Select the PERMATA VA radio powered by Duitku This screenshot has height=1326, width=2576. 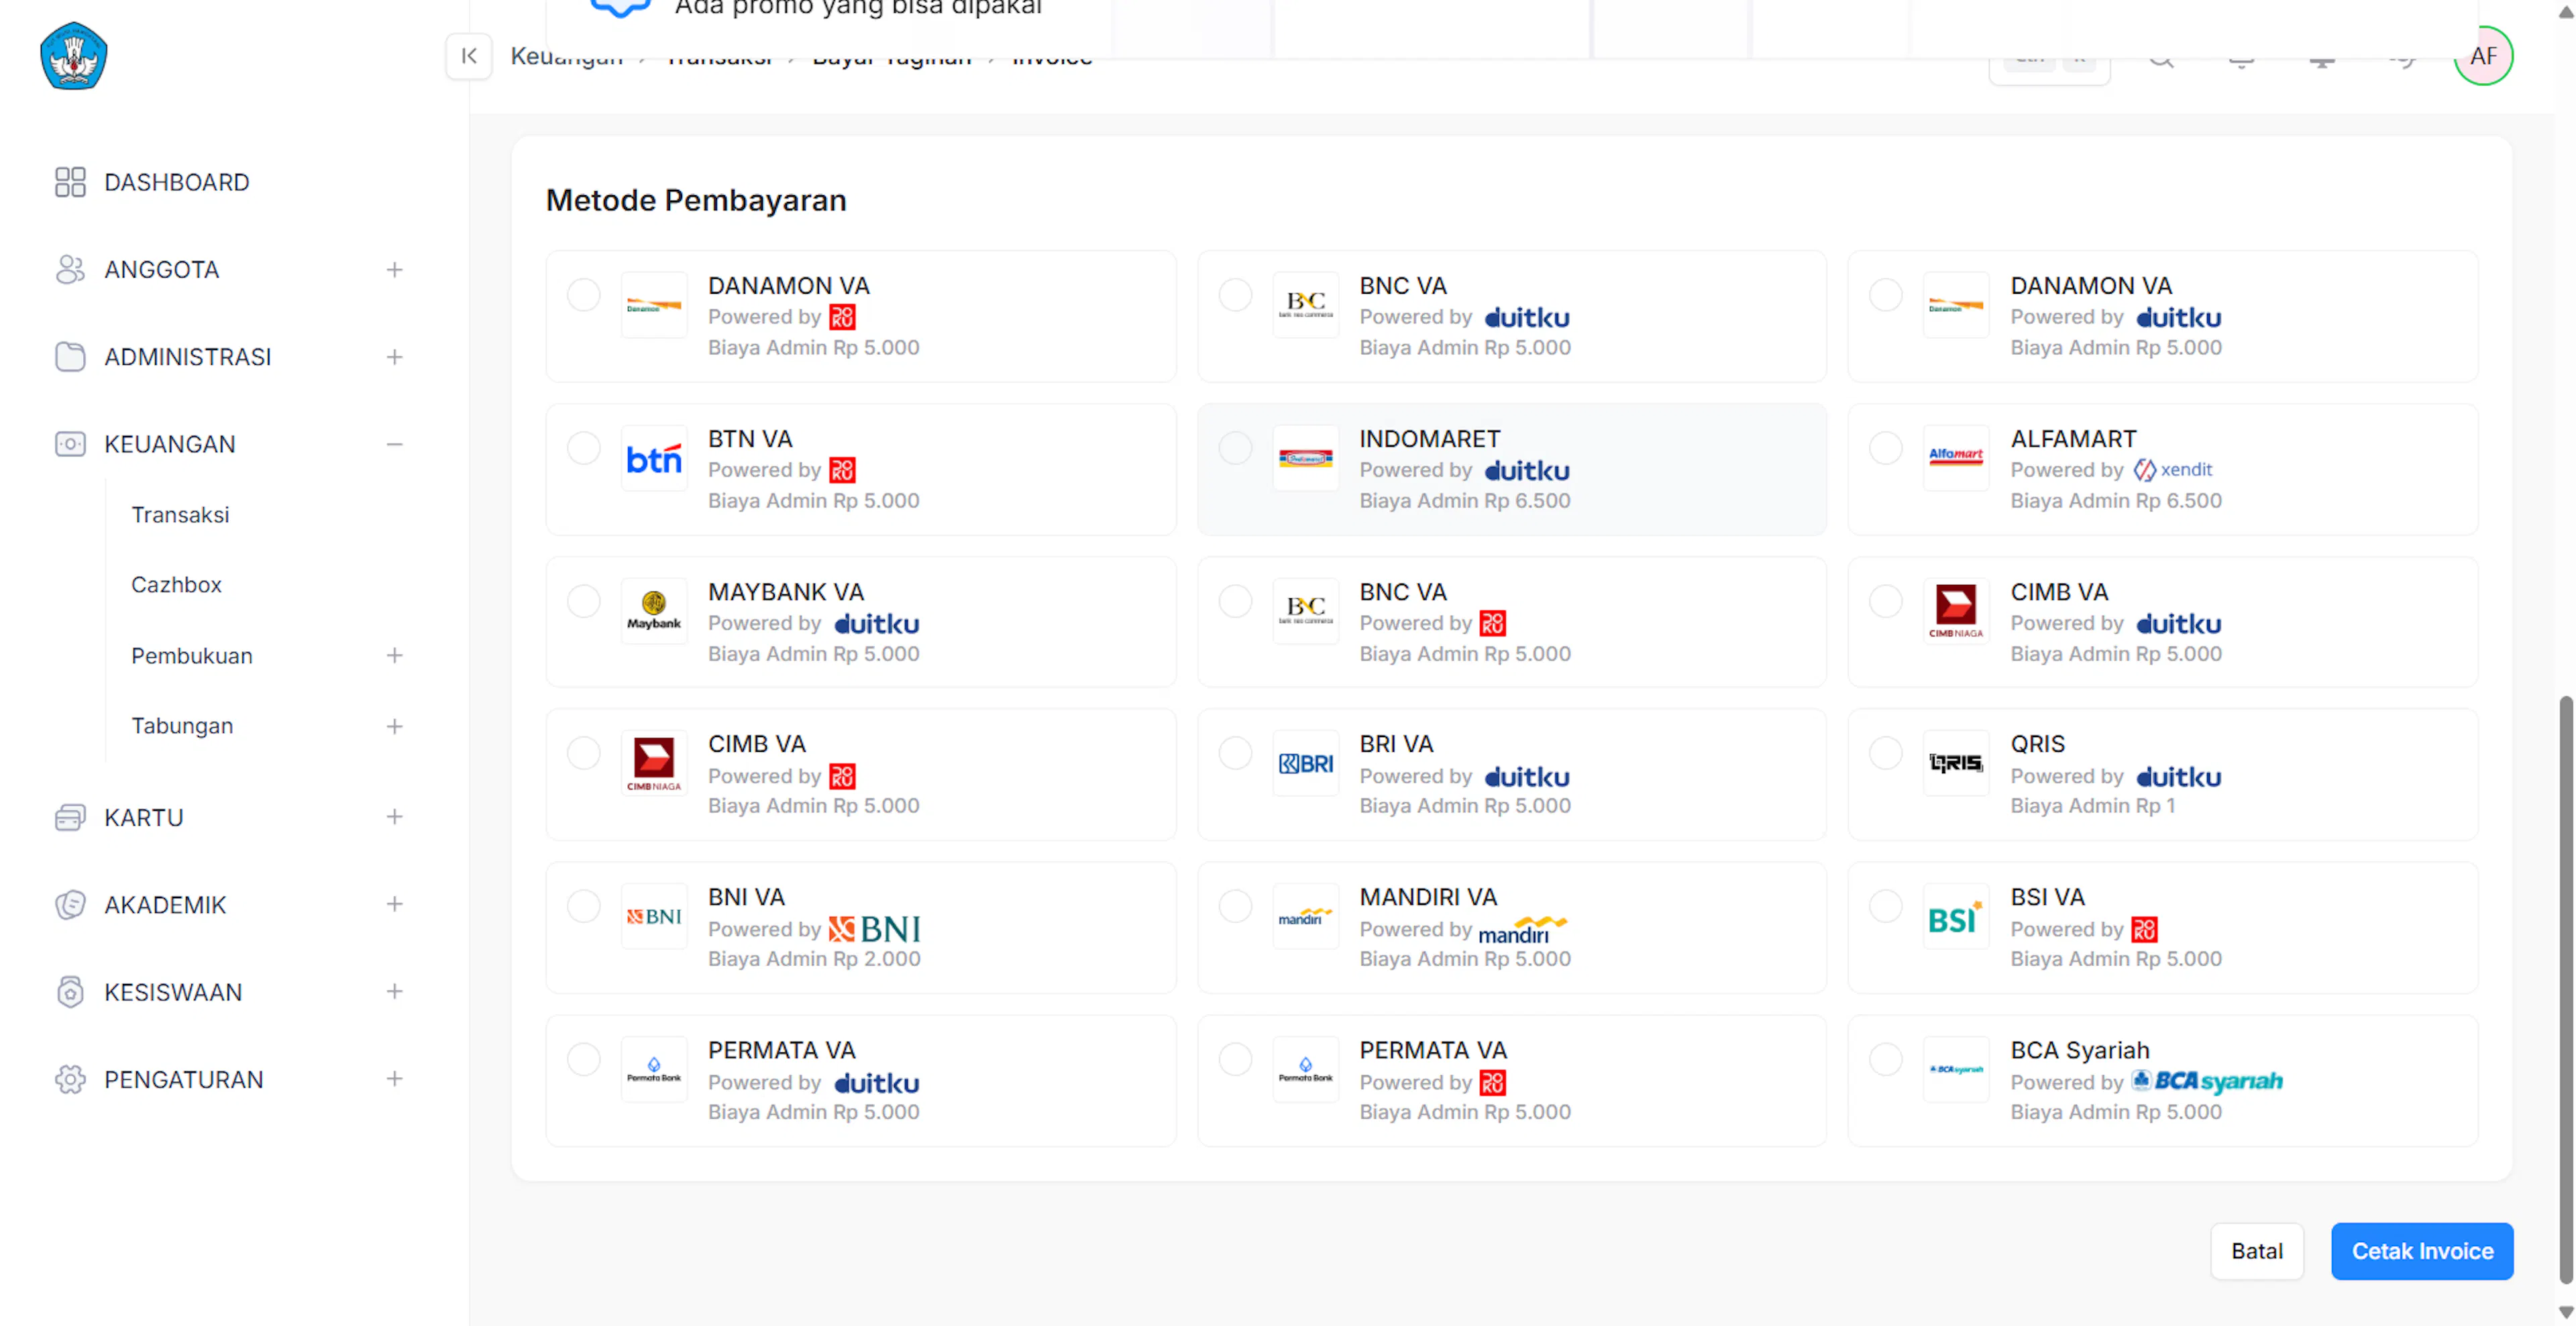(x=584, y=1059)
